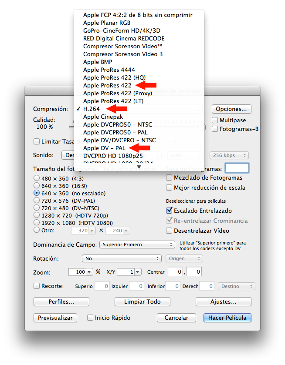This screenshot has height=365, width=285.
Task: Click Limpiar Todo button
Action: pos(142,301)
